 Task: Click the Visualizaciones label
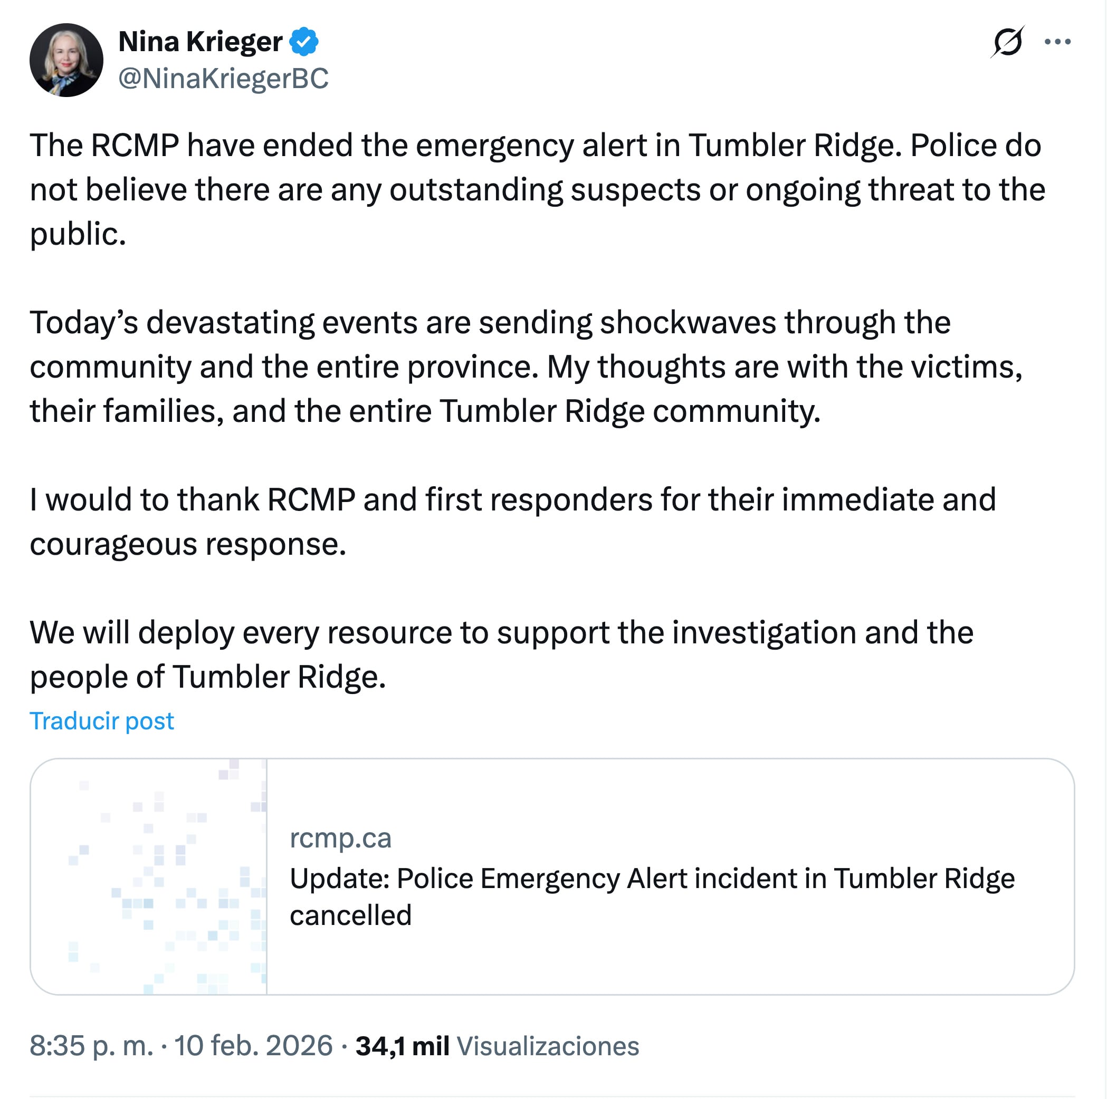pyautogui.click(x=547, y=1046)
